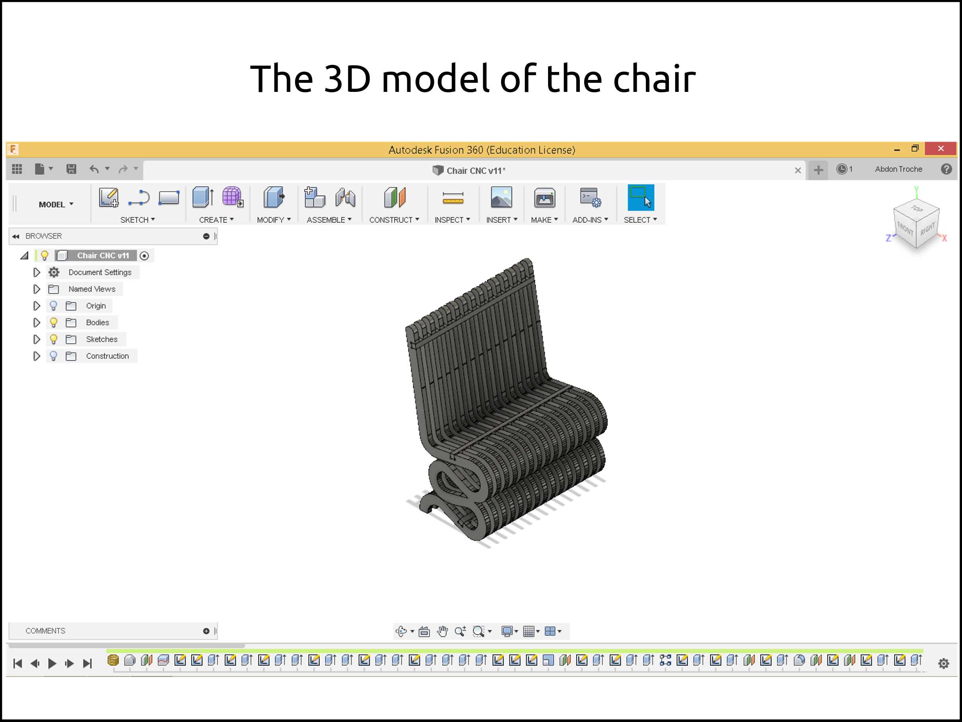Open the data panel grid icon

(x=17, y=169)
